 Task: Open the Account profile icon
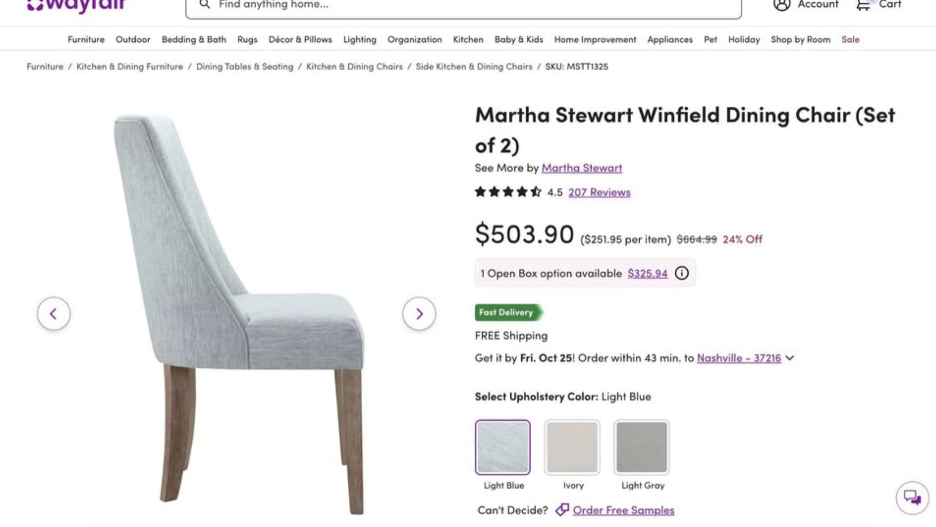(782, 5)
